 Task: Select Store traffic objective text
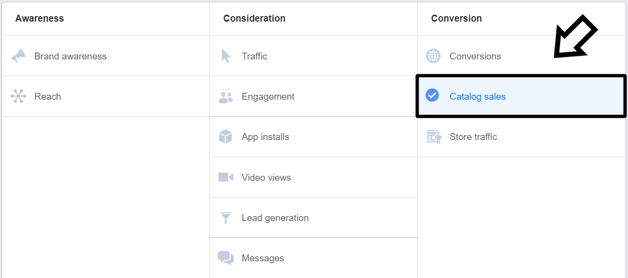point(473,137)
